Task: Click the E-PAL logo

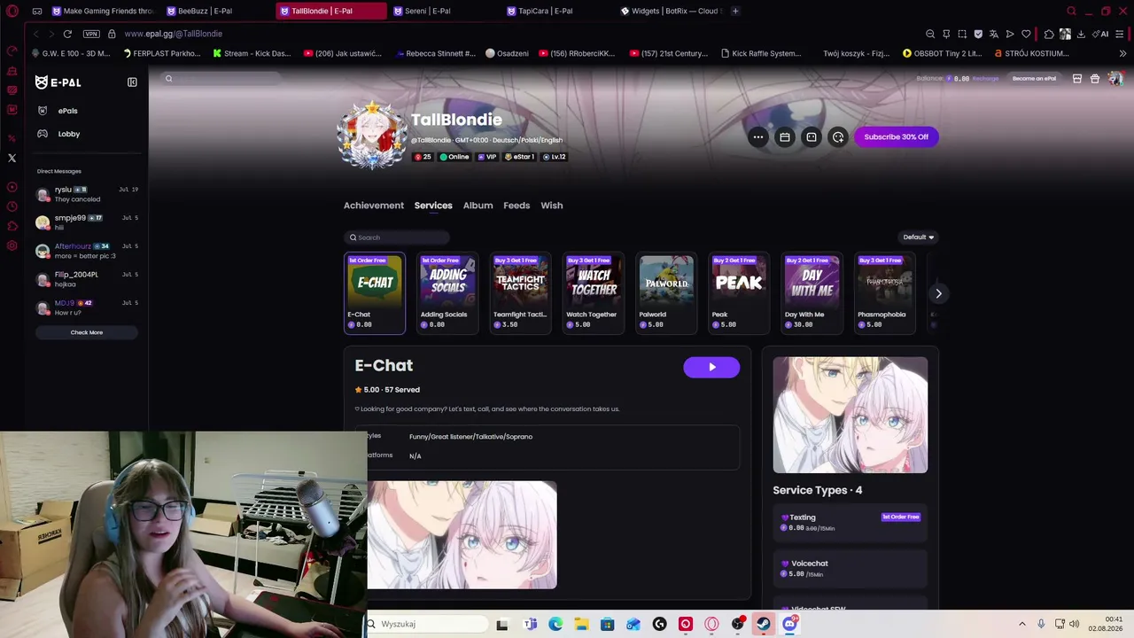Action: [x=58, y=82]
